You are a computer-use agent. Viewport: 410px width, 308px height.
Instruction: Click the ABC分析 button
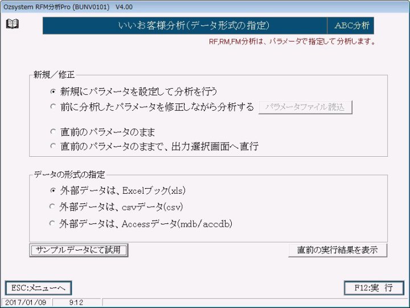[351, 26]
